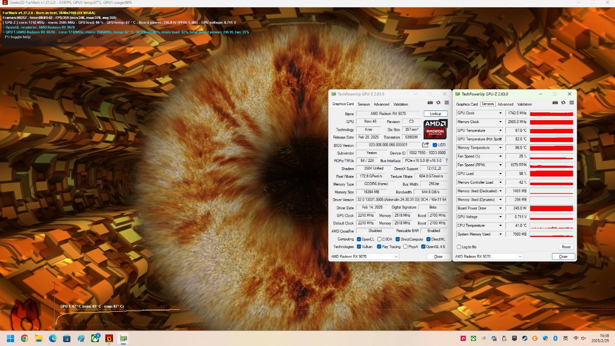This screenshot has height=346, width=615.
Task: Select the FurMark taskbar icon
Action: pyautogui.click(x=110, y=338)
